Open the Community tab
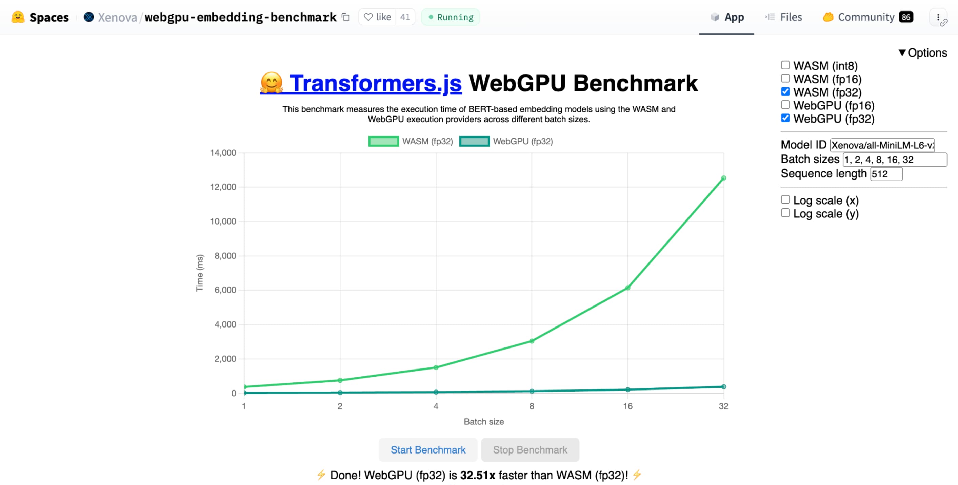The width and height of the screenshot is (958, 485). point(866,17)
